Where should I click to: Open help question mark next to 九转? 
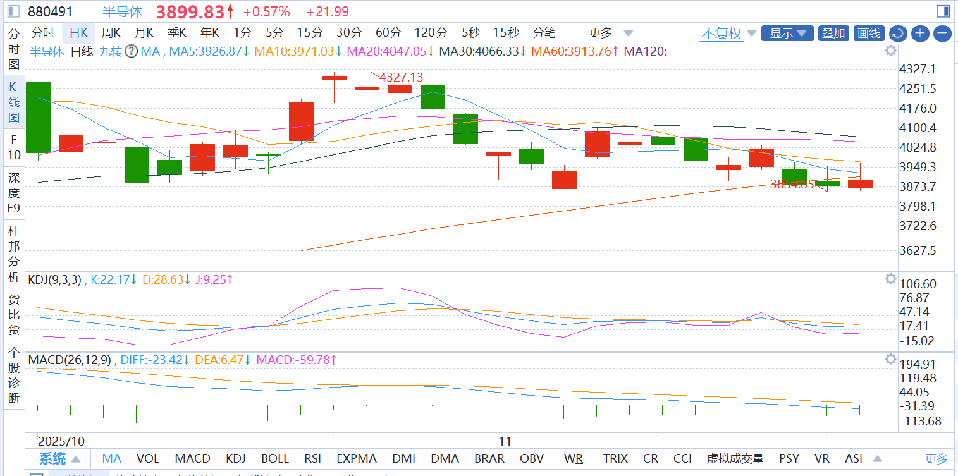[x=131, y=51]
